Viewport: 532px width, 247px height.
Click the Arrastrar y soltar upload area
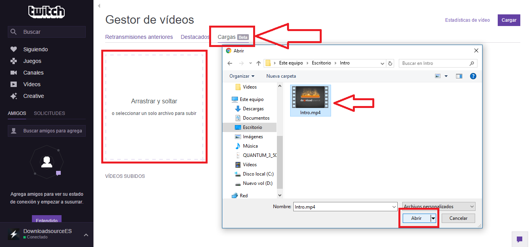coord(154,107)
